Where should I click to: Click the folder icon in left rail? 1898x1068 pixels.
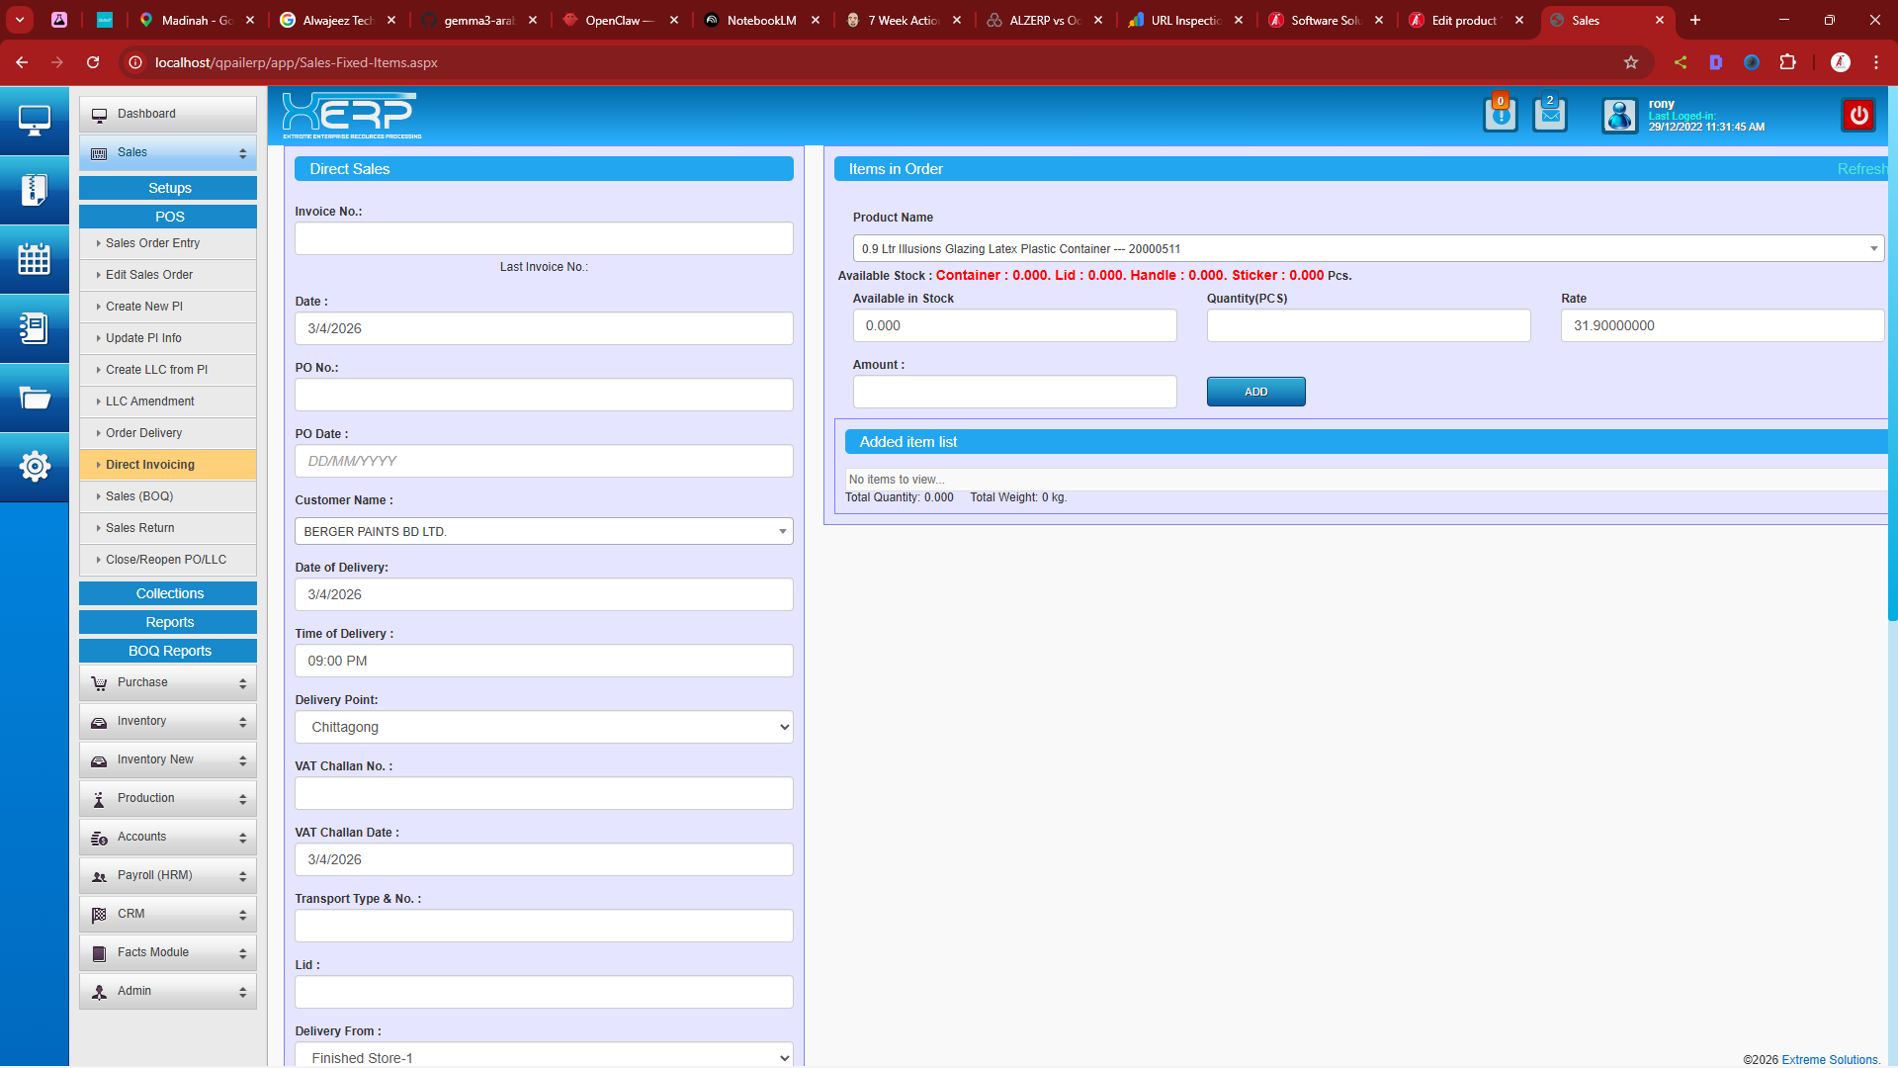coord(35,398)
